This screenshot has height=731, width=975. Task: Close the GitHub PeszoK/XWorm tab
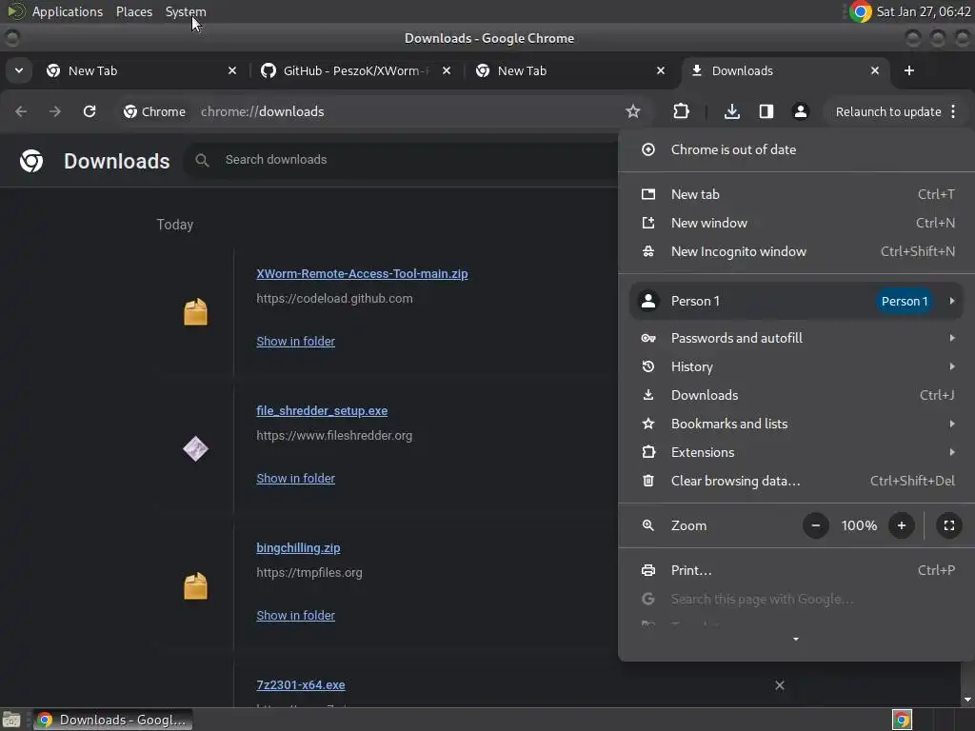pyautogui.click(x=447, y=70)
